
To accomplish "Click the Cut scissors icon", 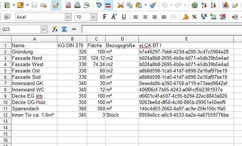I will [120, 5].
